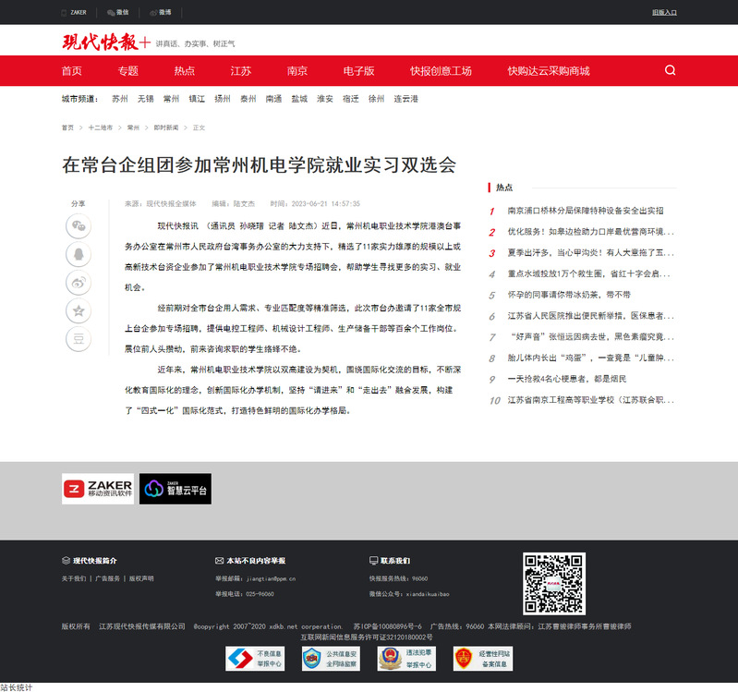Open hot article 怀孕的同事请你带冰奶茶
Screen dimensions: 738x692
tap(569, 295)
